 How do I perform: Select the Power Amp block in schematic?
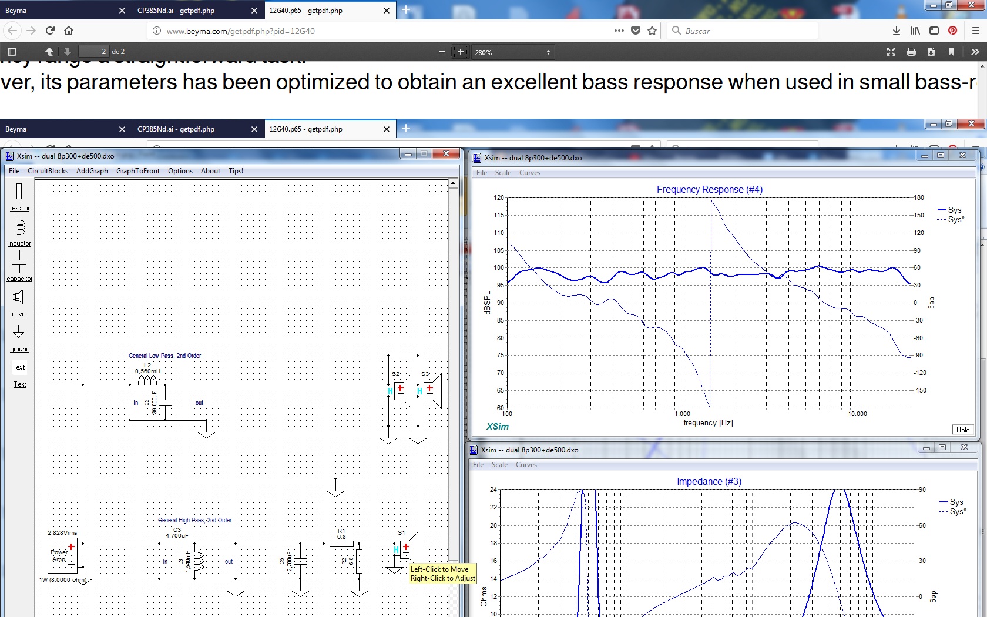[x=62, y=556]
